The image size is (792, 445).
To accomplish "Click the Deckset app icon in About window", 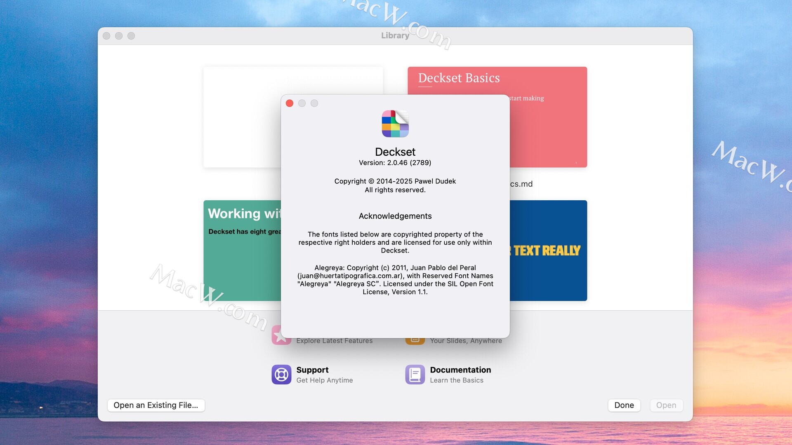I will coord(395,124).
